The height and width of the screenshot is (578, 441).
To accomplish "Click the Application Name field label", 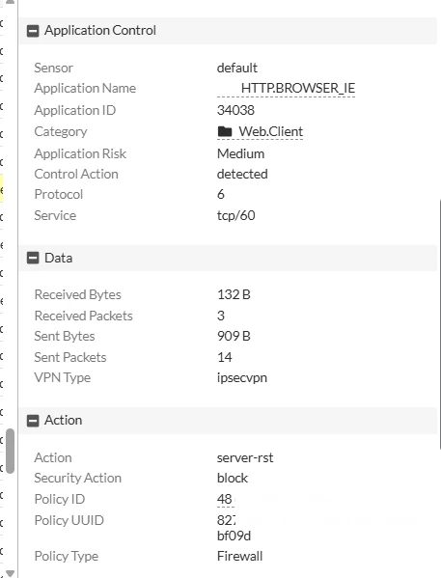I will pyautogui.click(x=85, y=89).
